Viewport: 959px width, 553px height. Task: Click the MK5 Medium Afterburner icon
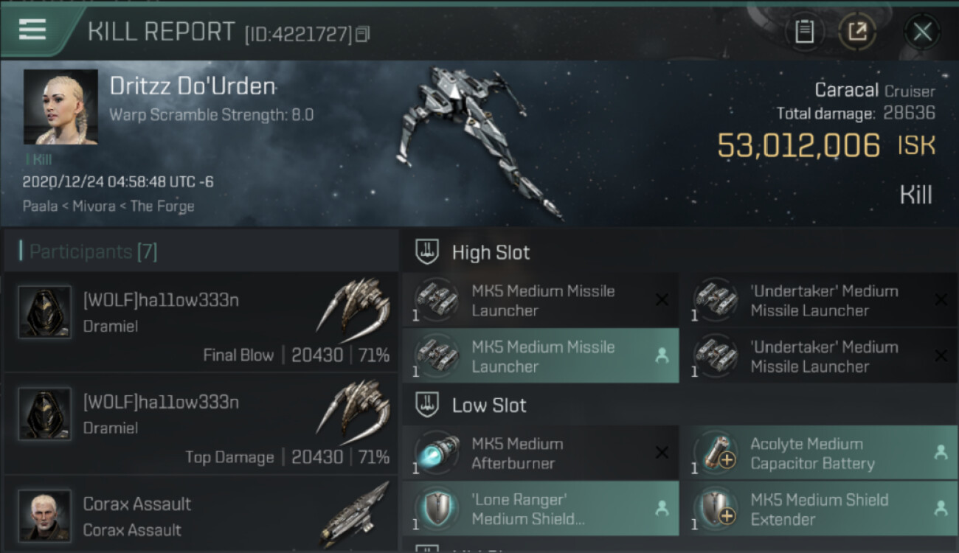[437, 453]
